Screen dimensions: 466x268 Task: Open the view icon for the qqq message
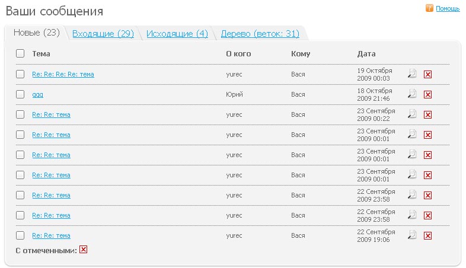click(412, 94)
